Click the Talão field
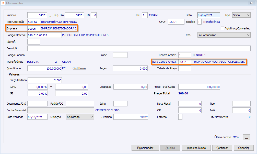Viewport: 257px width, 154px height. (x=241, y=110)
